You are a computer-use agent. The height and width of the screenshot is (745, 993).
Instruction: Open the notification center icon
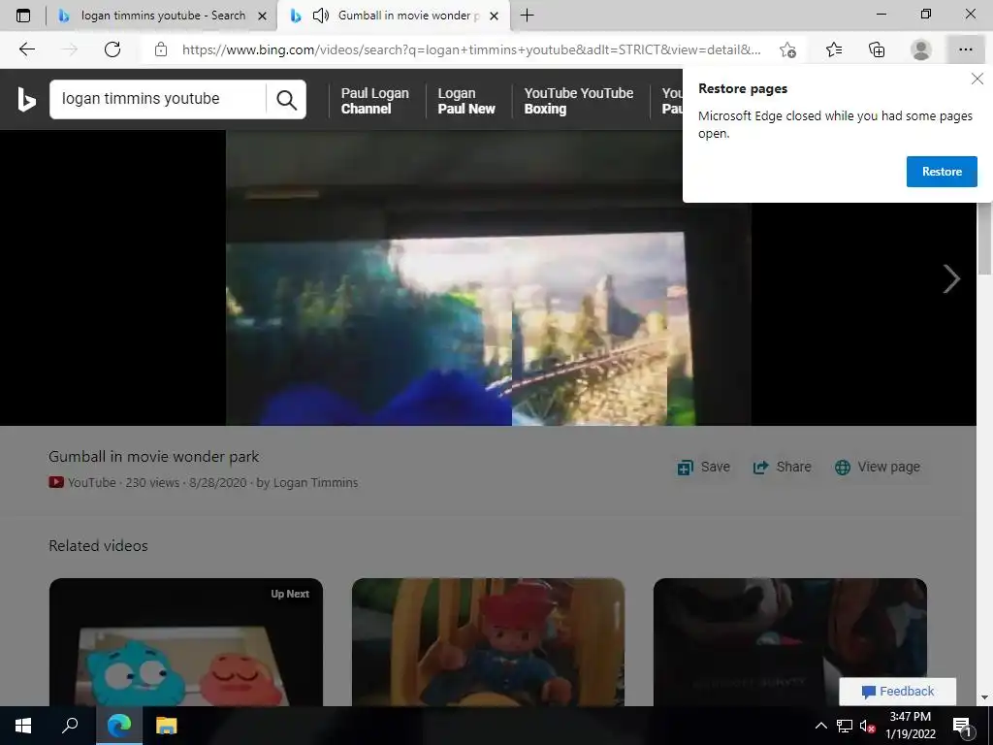(x=962, y=726)
